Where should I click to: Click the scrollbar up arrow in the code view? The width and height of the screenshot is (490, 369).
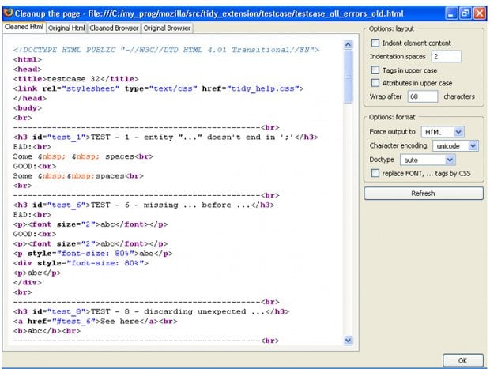coord(349,46)
